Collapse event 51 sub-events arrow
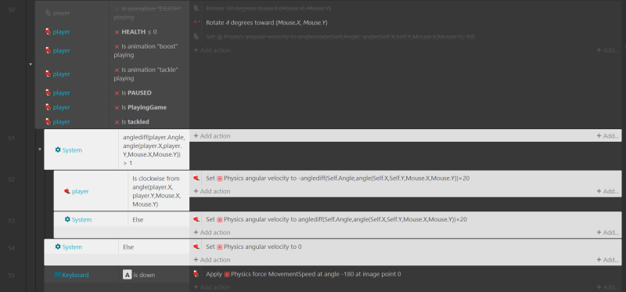This screenshot has width=626, height=292. pyautogui.click(x=40, y=150)
